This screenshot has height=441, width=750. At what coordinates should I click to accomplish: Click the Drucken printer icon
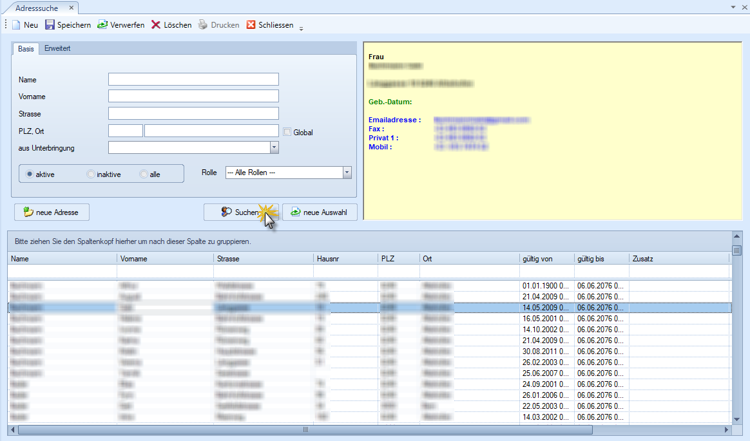[x=203, y=25]
